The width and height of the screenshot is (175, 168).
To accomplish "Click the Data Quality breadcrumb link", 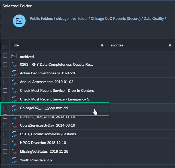I will pyautogui.click(x=154, y=18).
